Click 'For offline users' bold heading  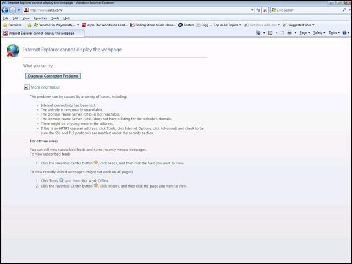44,141
